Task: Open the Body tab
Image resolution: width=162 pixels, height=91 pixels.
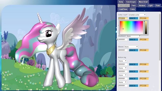Action: [121, 2]
